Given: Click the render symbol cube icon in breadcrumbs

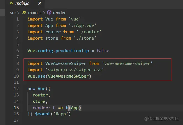Looking at the screenshot, I should [x=49, y=12].
